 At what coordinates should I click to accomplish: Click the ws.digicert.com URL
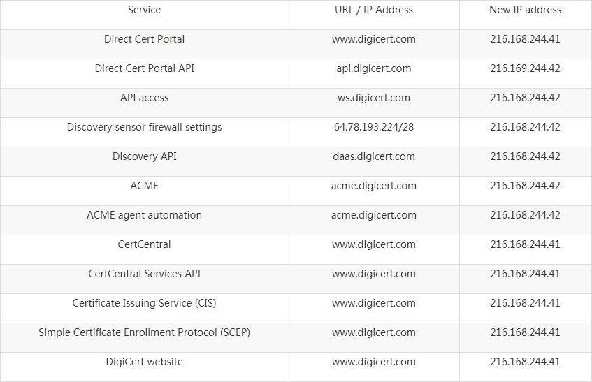click(x=374, y=98)
